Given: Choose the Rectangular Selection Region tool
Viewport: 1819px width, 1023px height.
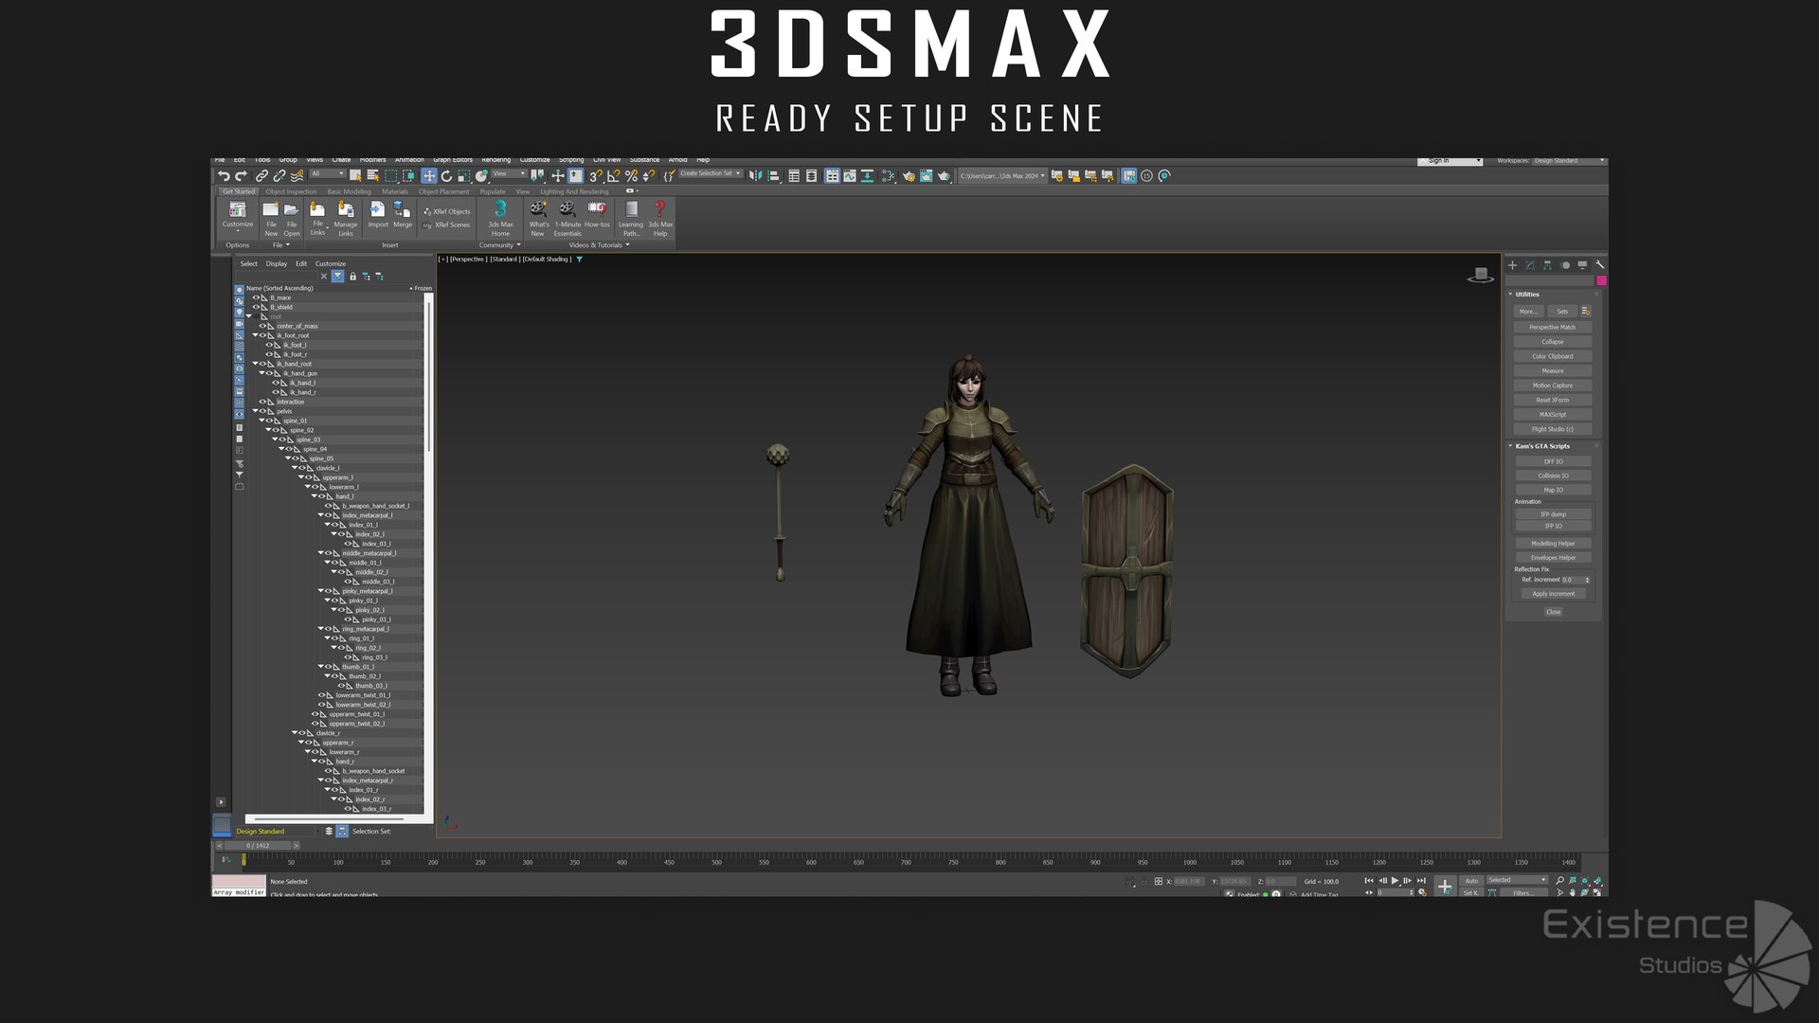Looking at the screenshot, I should (x=391, y=176).
